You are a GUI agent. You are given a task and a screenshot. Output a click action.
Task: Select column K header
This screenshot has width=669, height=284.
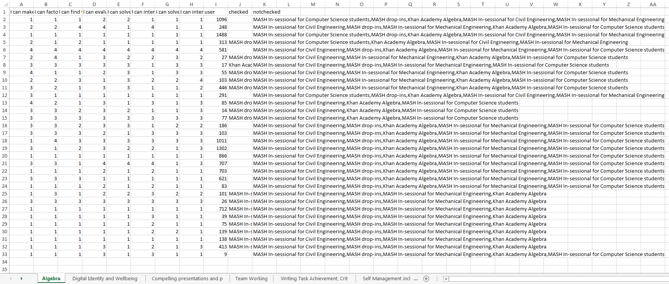point(264,4)
